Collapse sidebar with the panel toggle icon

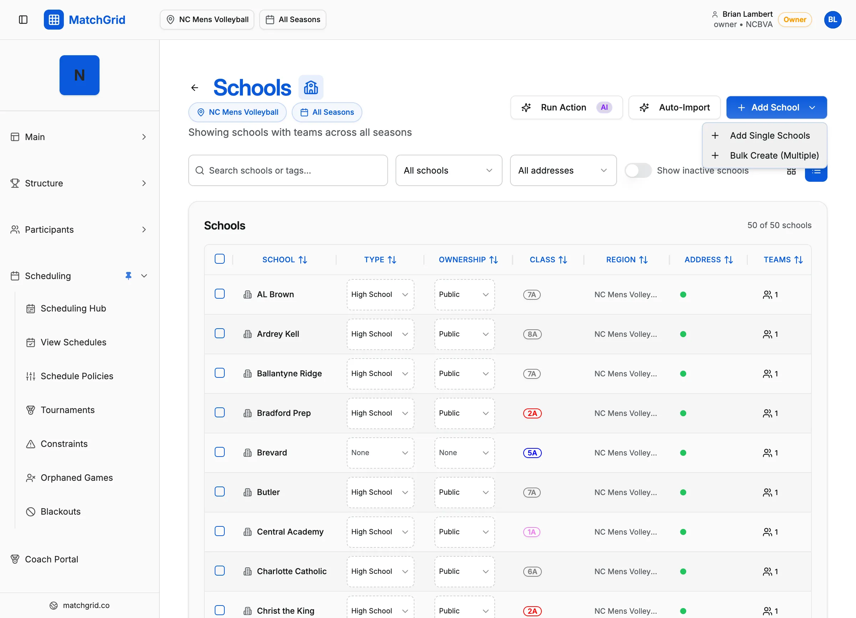pyautogui.click(x=23, y=20)
